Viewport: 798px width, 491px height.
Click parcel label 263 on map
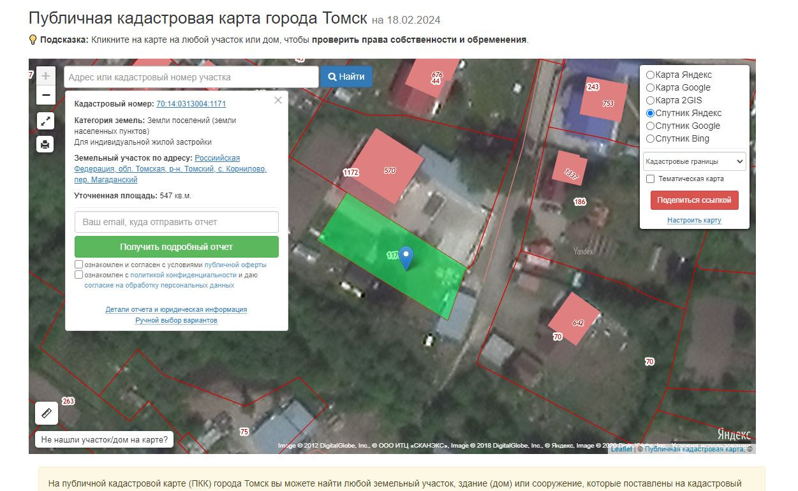[x=68, y=401]
